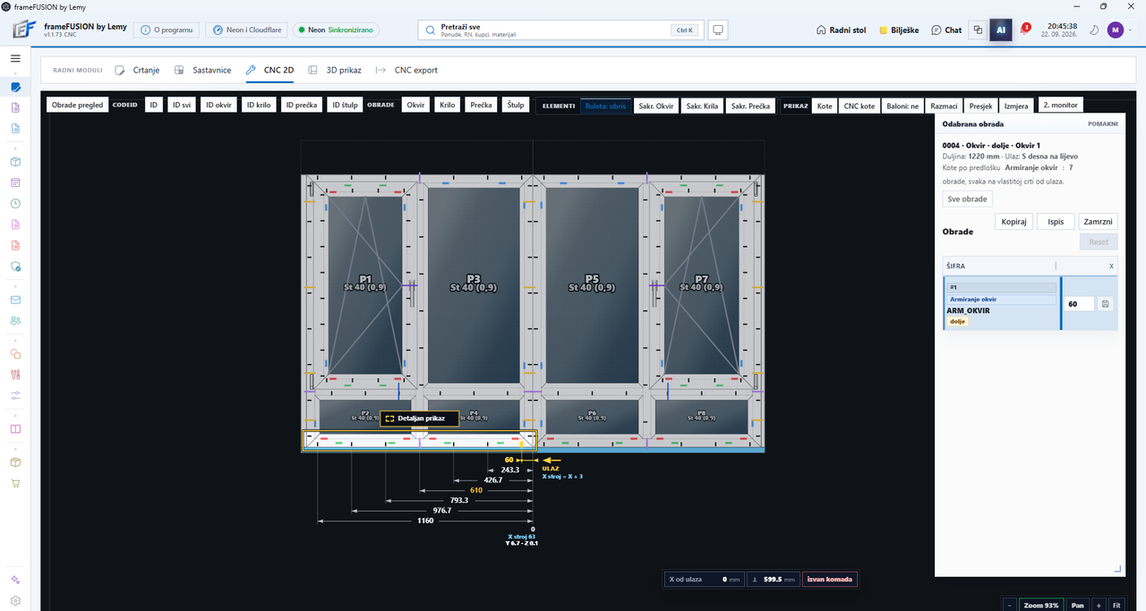Viewport: 1146px width, 611px height.
Task: Open the sidebar open-book icon
Action: (15, 429)
